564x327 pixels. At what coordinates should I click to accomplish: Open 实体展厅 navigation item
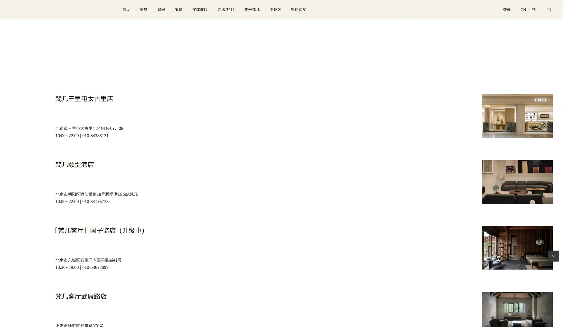click(200, 10)
